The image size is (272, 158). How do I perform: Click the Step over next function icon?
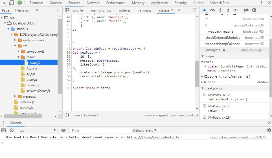click(212, 10)
